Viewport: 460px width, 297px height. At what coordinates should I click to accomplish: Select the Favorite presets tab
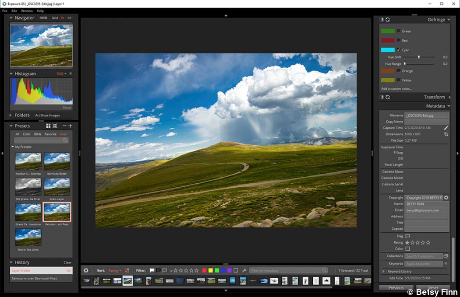[50, 134]
